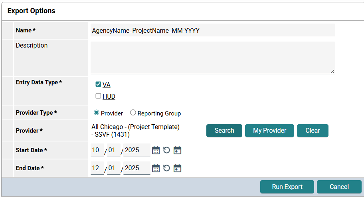
Task: Click the End Date year field
Action: coord(136,168)
